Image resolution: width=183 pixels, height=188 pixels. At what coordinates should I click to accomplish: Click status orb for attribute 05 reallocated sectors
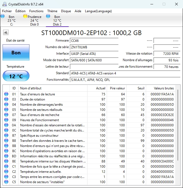[6, 110]
